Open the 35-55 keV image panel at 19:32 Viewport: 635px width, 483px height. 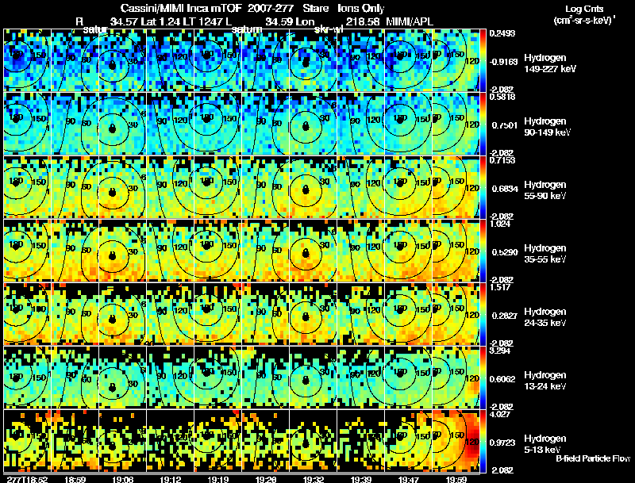(314, 251)
